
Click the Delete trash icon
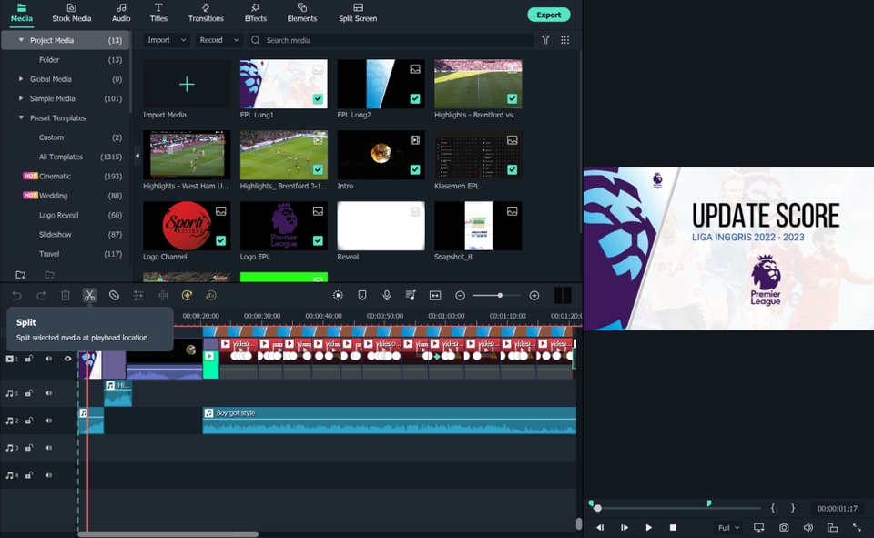coord(66,296)
